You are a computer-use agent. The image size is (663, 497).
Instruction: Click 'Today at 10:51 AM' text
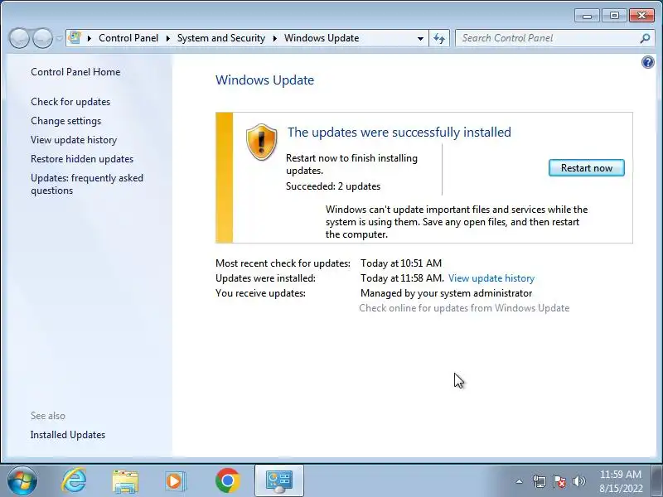[401, 263]
